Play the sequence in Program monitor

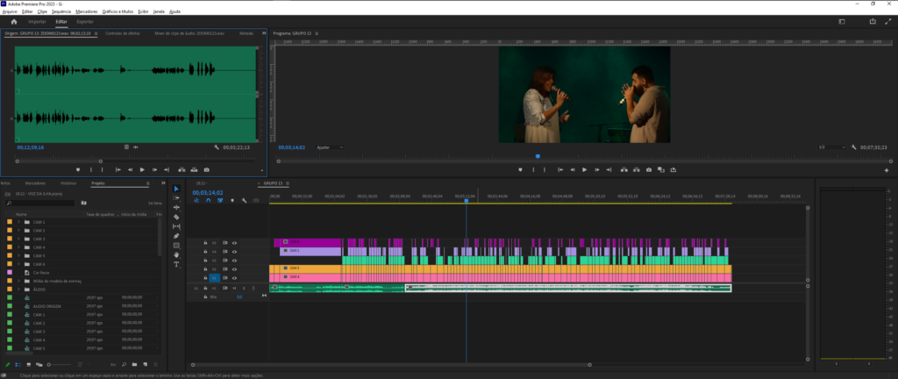(584, 169)
